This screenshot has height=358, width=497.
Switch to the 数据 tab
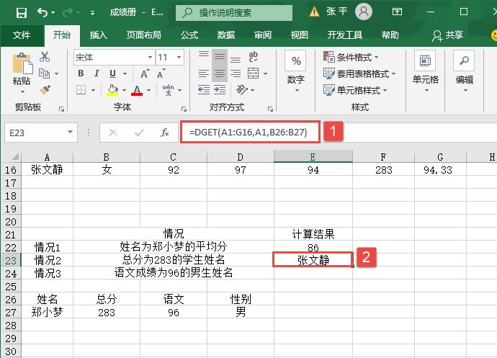click(226, 35)
